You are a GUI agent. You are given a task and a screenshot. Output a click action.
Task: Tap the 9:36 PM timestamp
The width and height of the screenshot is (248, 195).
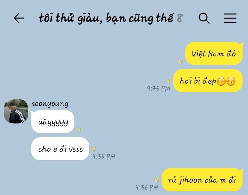point(147,187)
